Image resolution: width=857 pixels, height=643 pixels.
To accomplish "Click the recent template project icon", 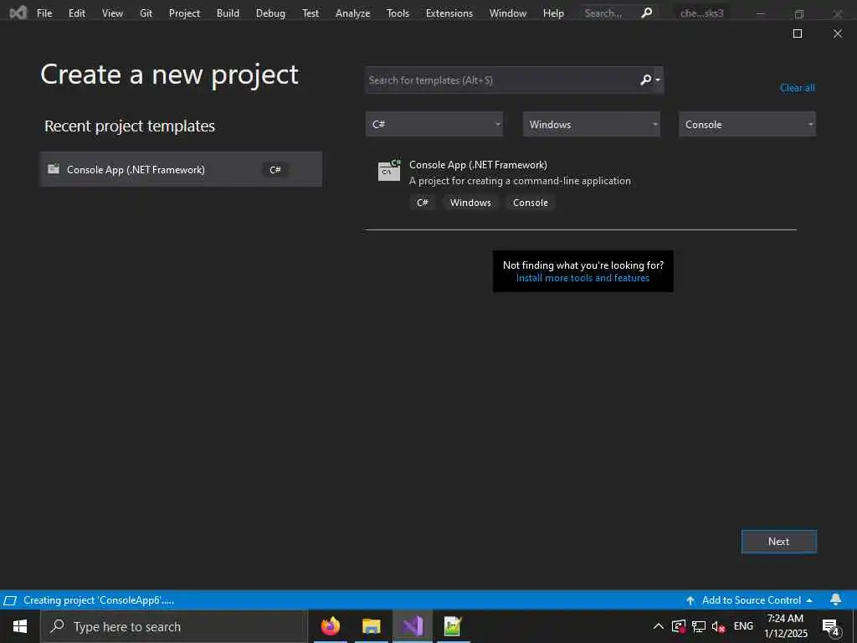I will click(54, 169).
